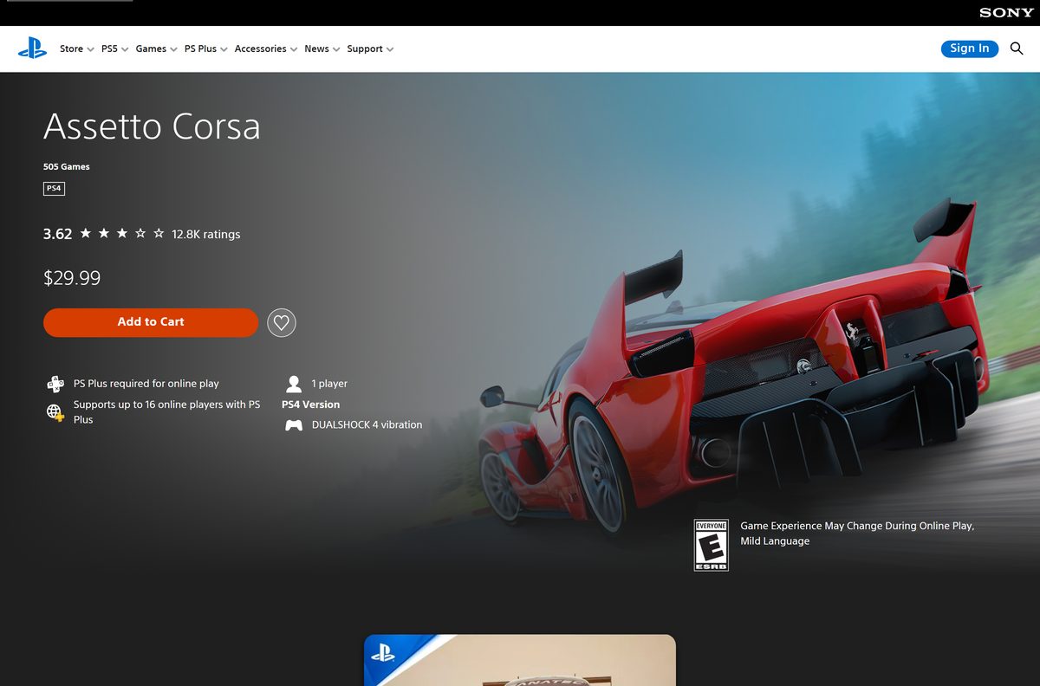Expand the News dropdown menu
The image size is (1040, 686).
click(322, 49)
